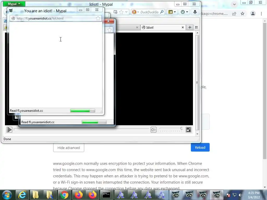Open a new tab with plus button
The width and height of the screenshot is (267, 200).
pyautogui.click(x=190, y=27)
